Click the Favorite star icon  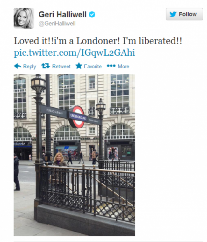pyautogui.click(x=79, y=66)
